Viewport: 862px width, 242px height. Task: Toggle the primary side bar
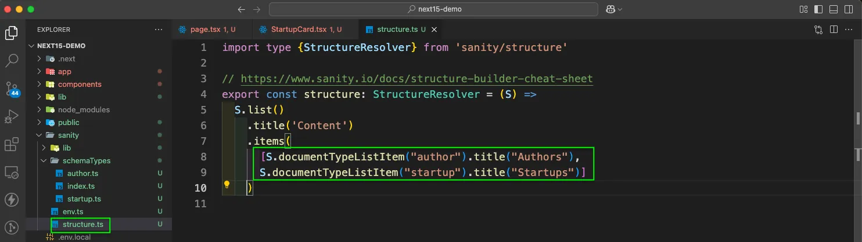tap(819, 9)
